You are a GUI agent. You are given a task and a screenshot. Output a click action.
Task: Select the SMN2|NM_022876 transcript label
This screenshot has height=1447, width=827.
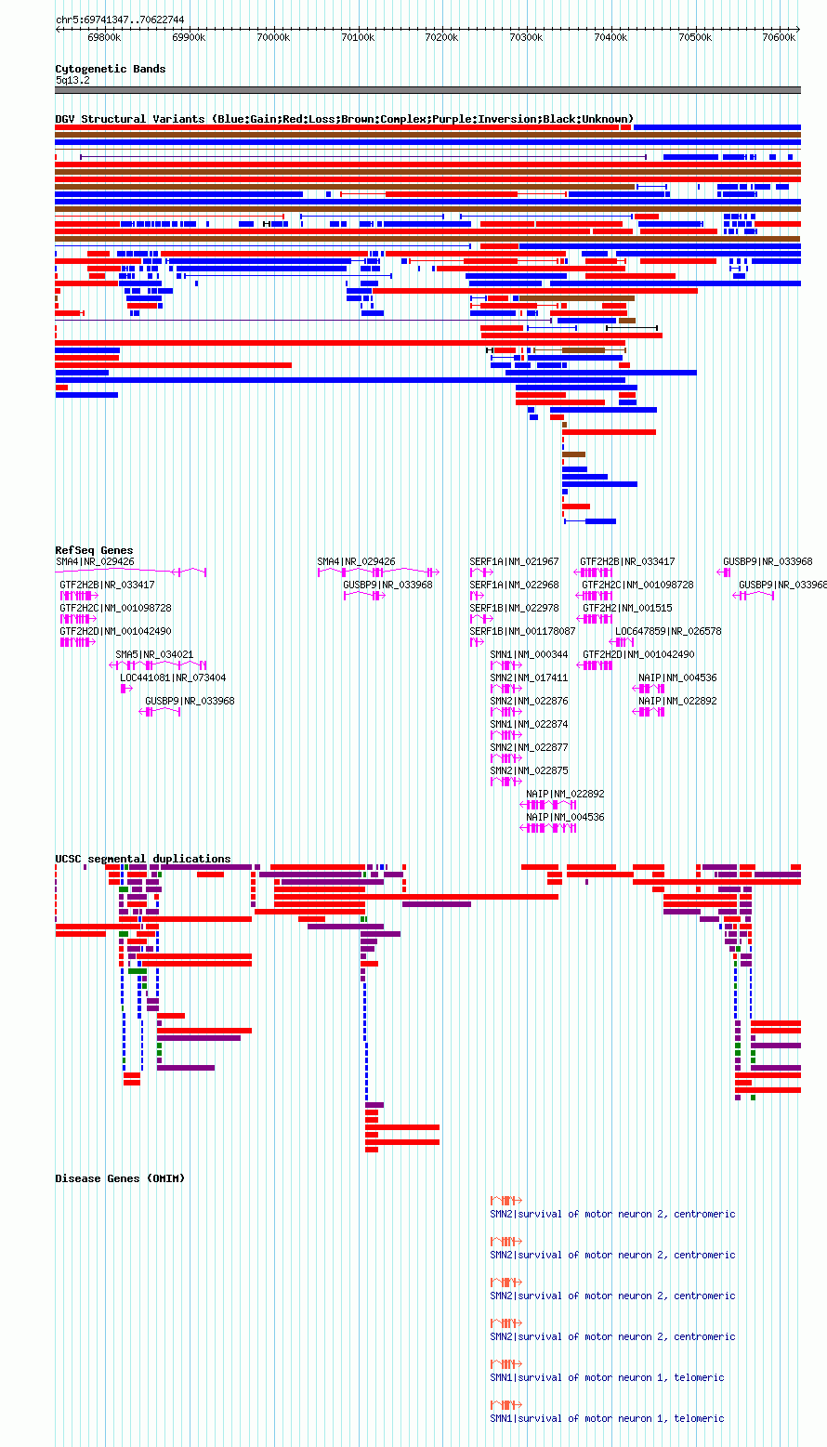(x=530, y=701)
